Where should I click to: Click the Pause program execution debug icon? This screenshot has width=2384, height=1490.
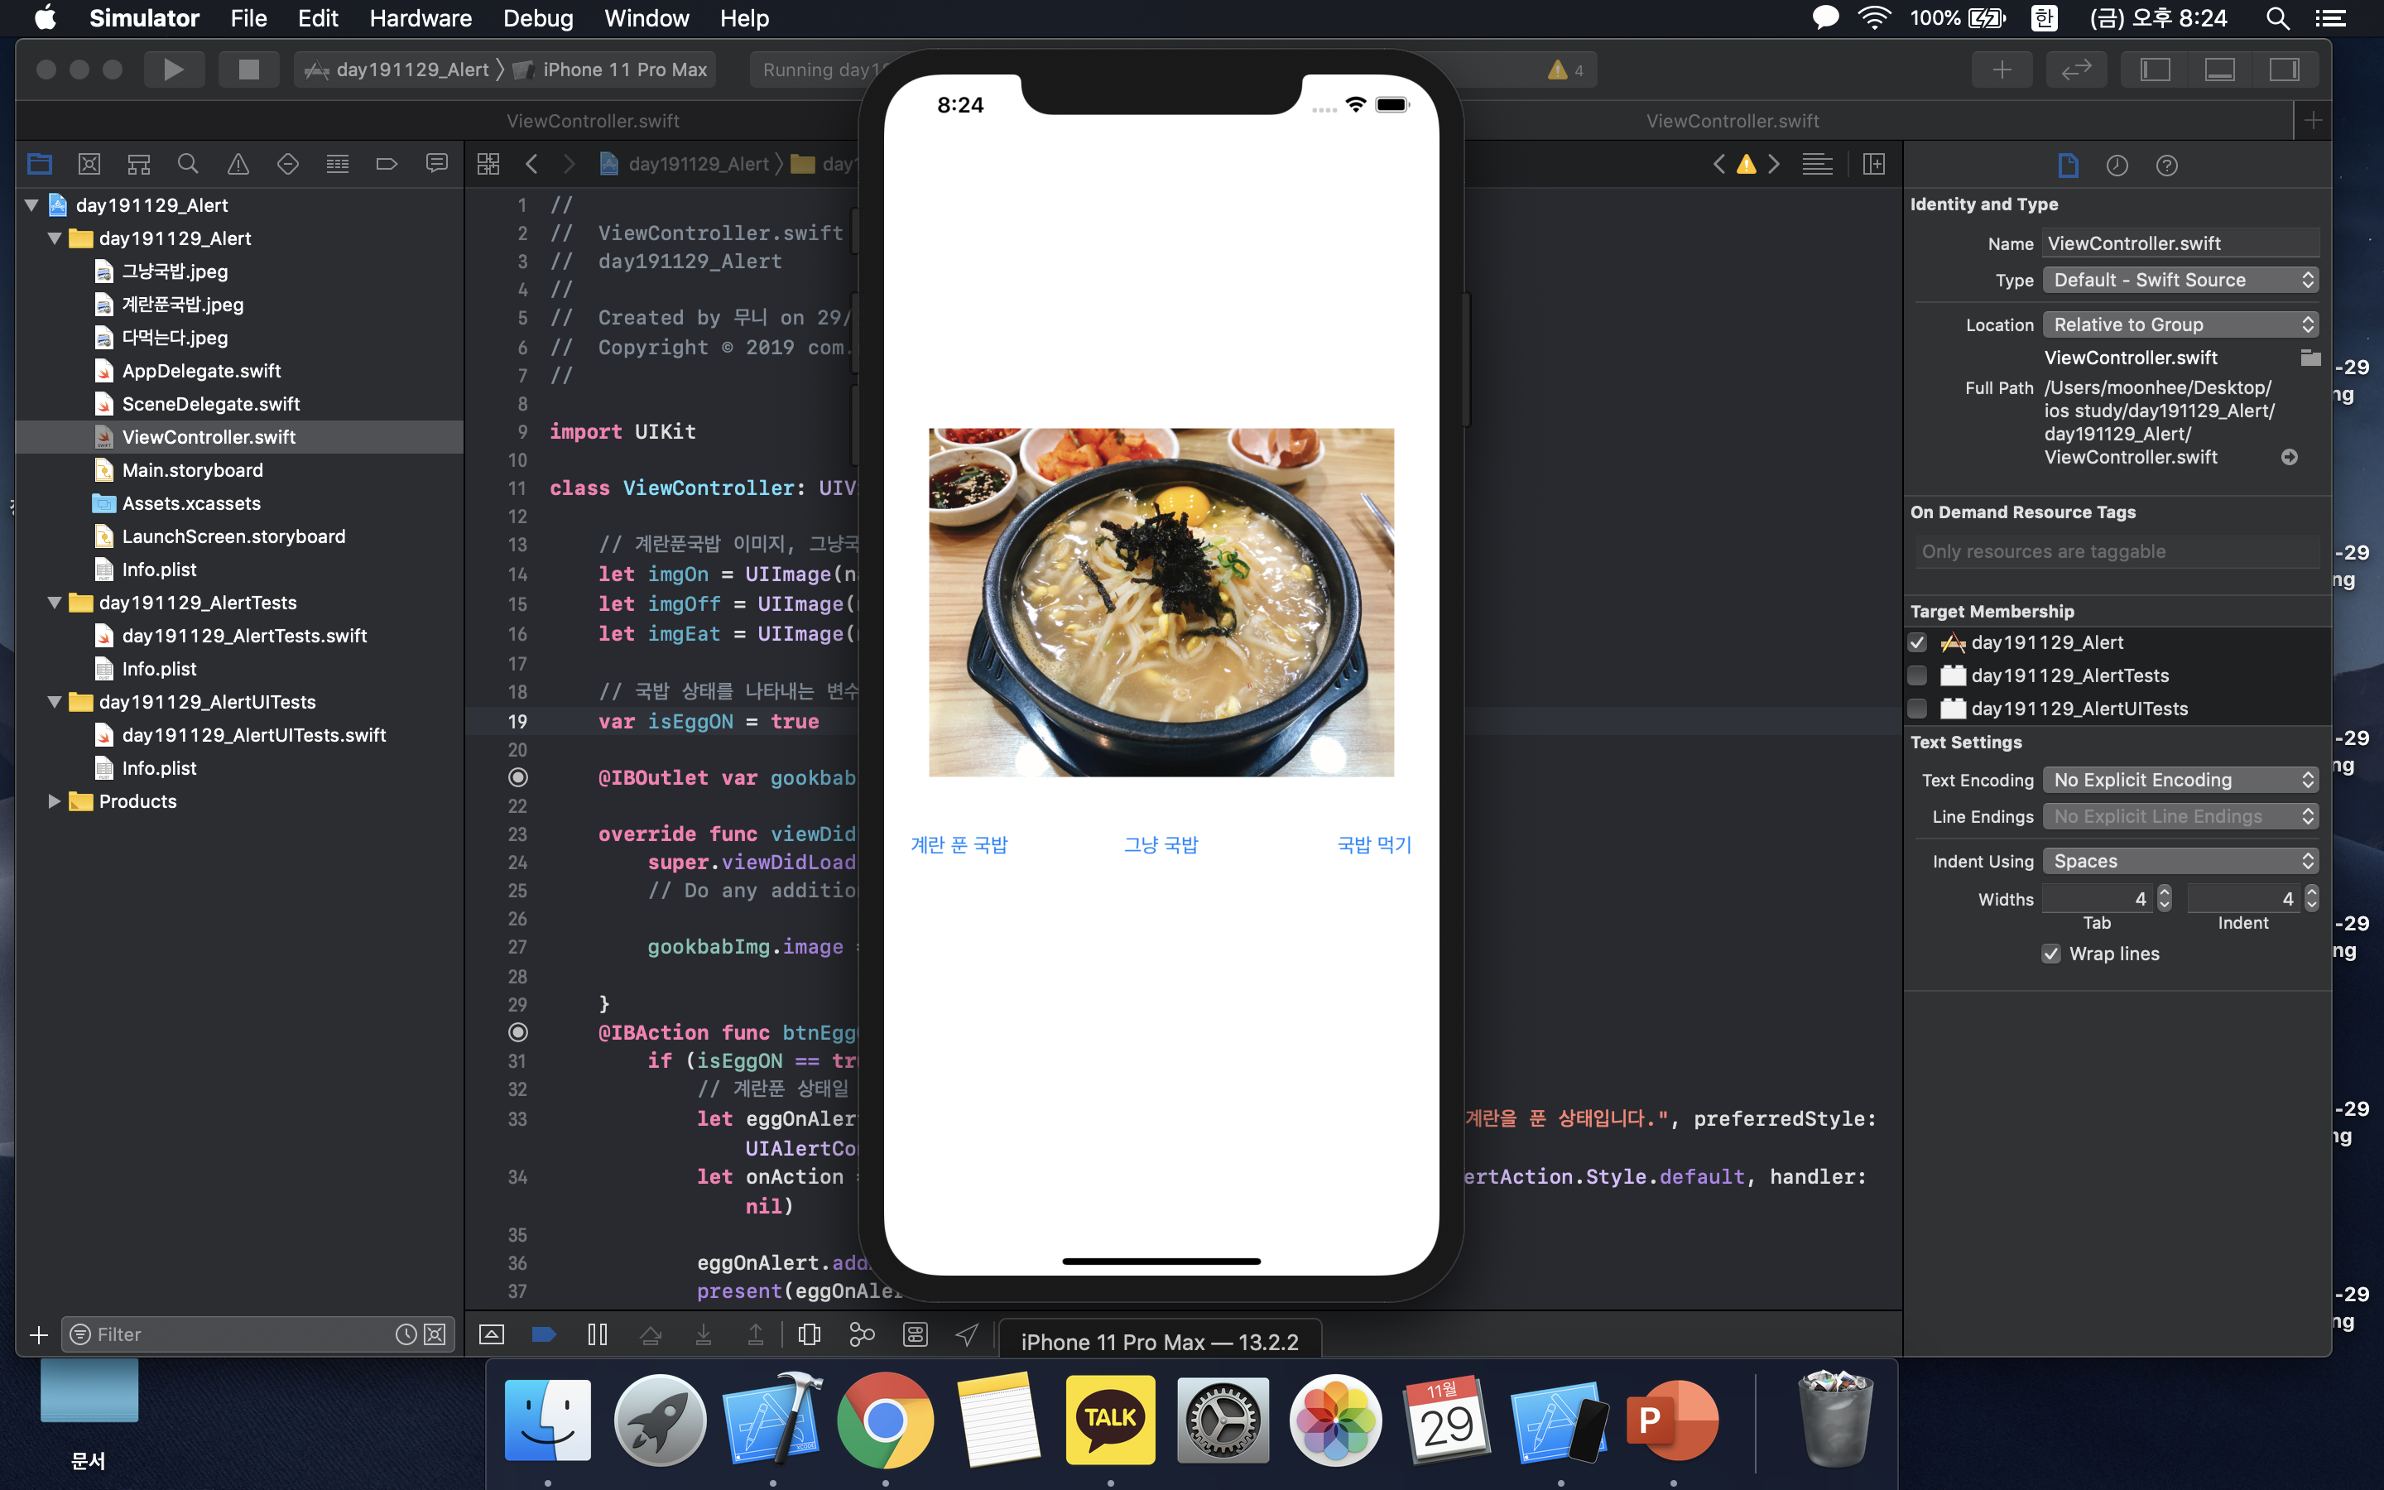coord(597,1334)
